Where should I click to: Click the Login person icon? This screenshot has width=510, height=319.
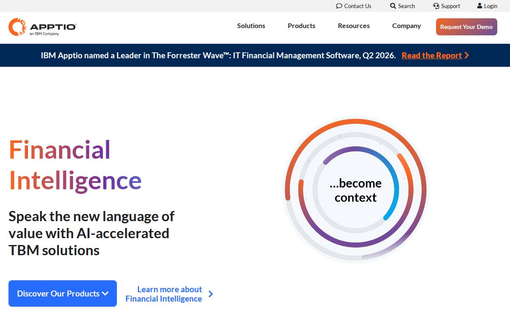480,6
